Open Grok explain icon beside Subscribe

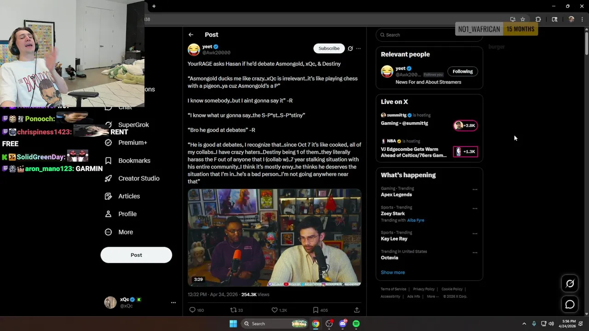[x=350, y=48]
